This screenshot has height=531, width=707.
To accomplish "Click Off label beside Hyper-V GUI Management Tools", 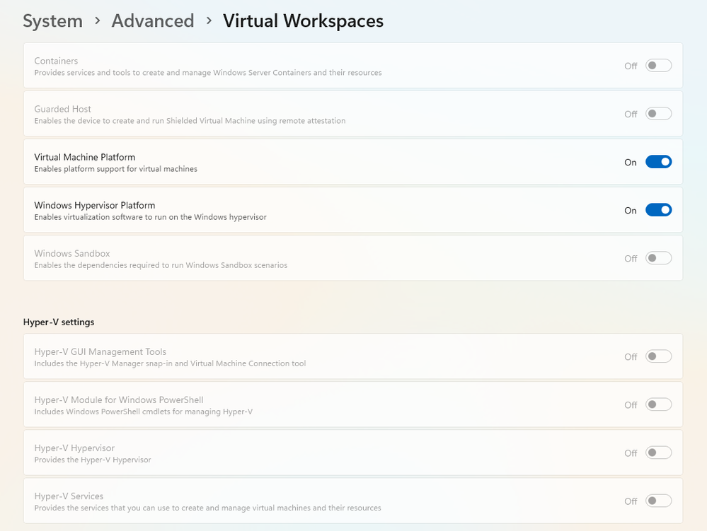I will [x=631, y=357].
